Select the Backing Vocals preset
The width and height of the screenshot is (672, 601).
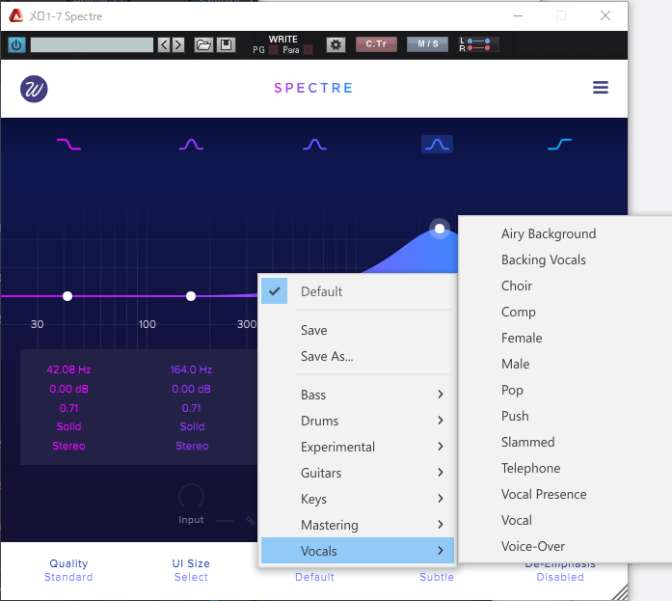tap(566, 260)
